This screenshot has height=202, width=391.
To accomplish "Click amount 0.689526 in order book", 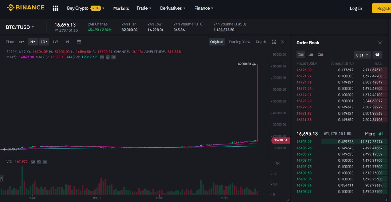I will pos(346,142).
